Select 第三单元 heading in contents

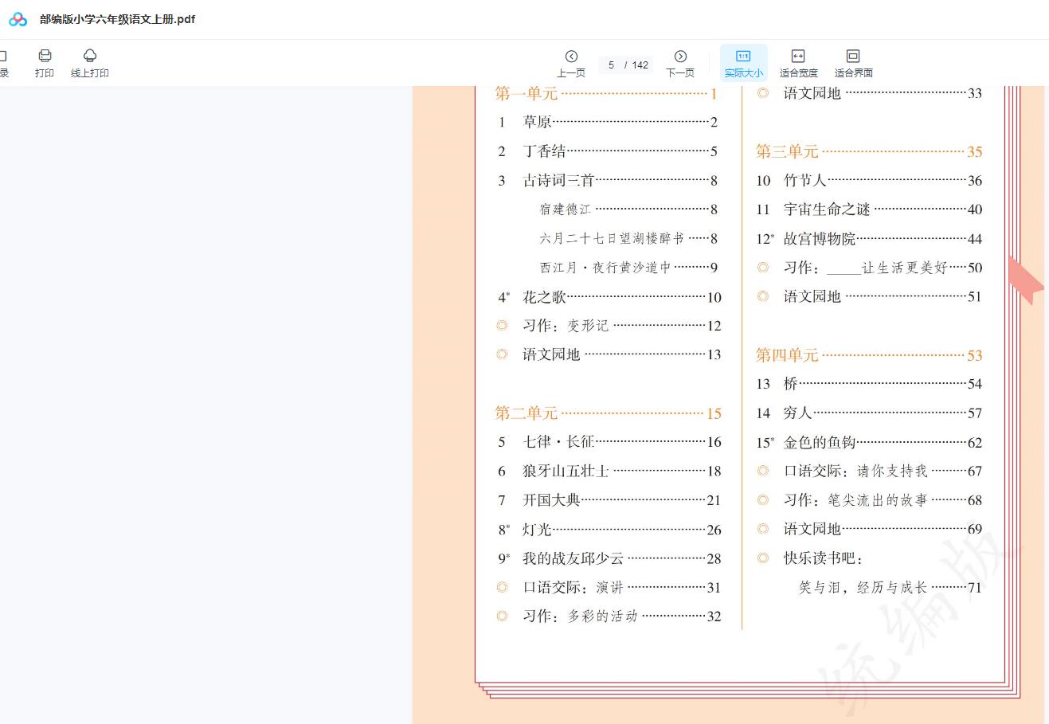(x=787, y=151)
